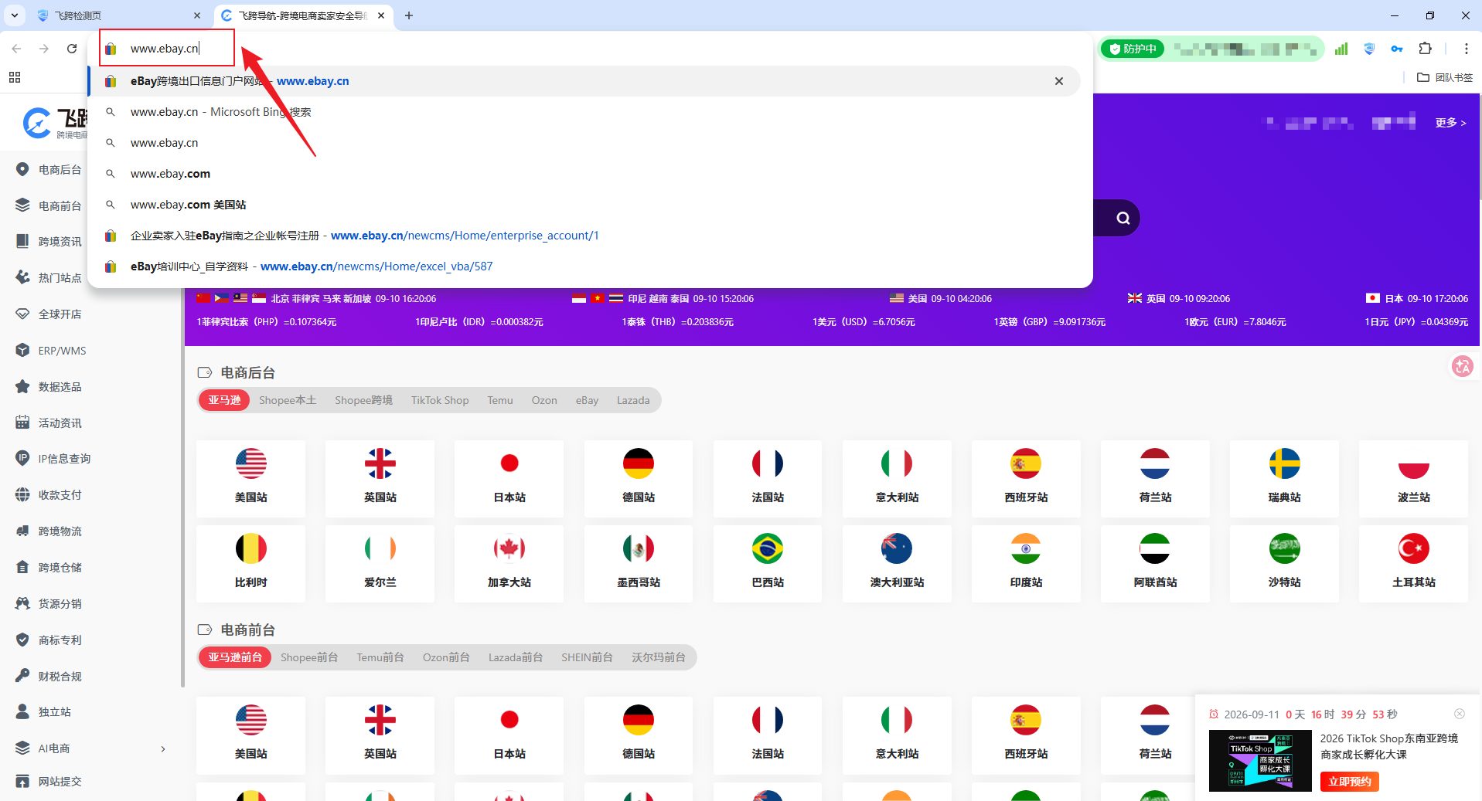
Task: Switch to the 飞跨检测页 tab
Action: 116,15
